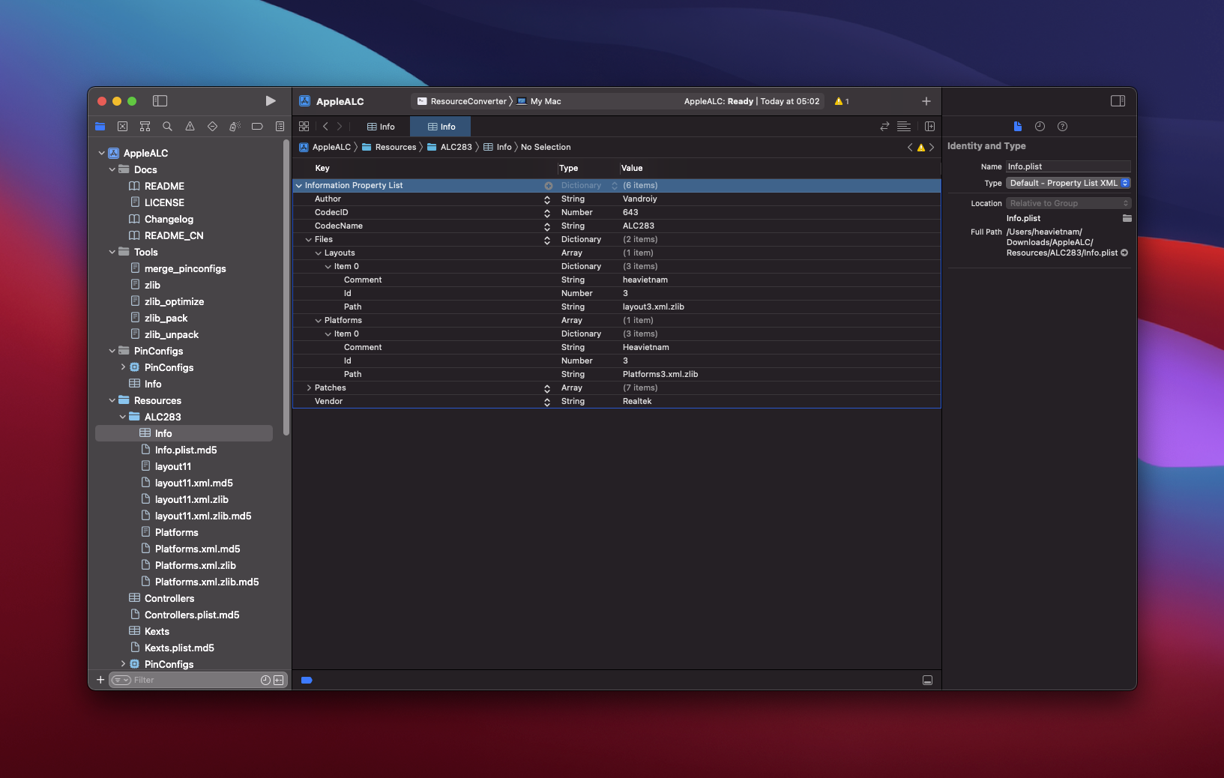Open the Debug navigator spray icon

coord(235,127)
